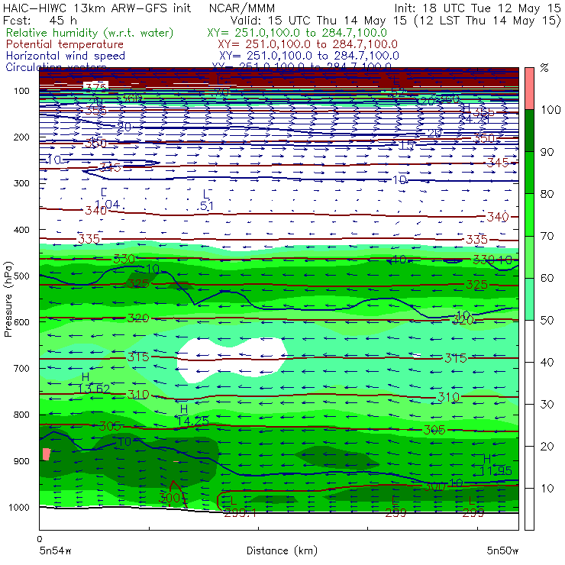Choose the bright green 70–80% colorbar segment
Image resolution: width=565 pixels, height=565 pixels.
tap(529, 215)
